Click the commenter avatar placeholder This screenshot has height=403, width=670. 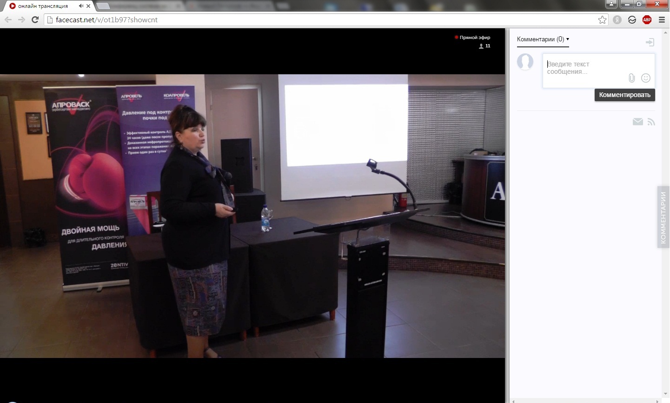pos(525,62)
